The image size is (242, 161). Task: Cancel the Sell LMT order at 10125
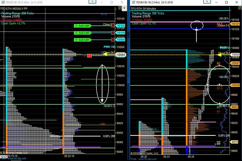(x=113, y=26)
